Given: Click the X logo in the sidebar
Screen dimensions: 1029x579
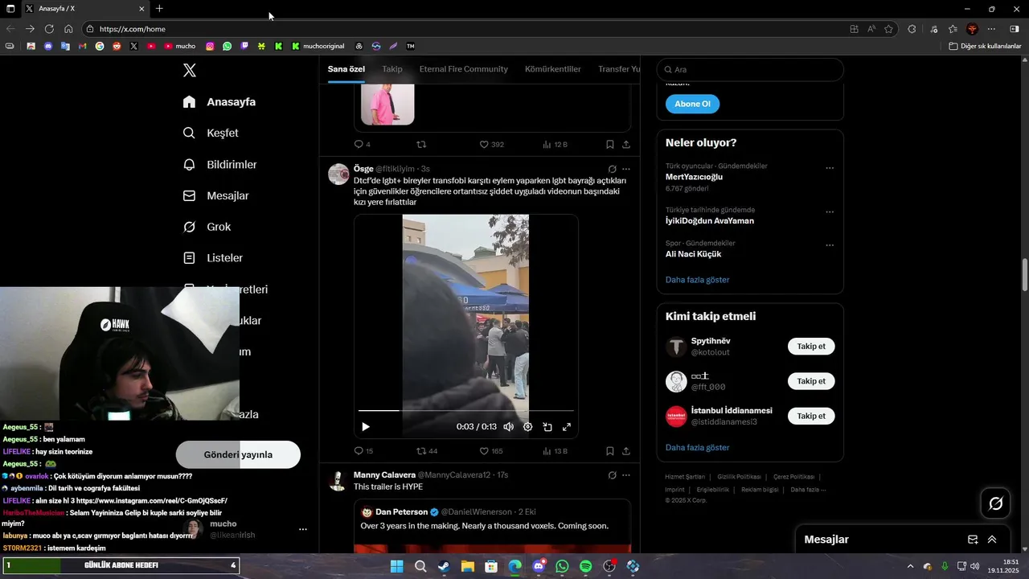Looking at the screenshot, I should pos(190,70).
